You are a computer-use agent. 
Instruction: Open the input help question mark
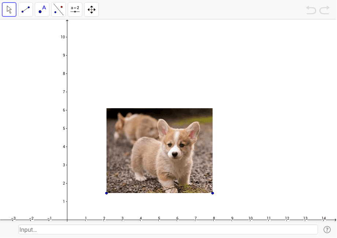pyautogui.click(x=327, y=230)
